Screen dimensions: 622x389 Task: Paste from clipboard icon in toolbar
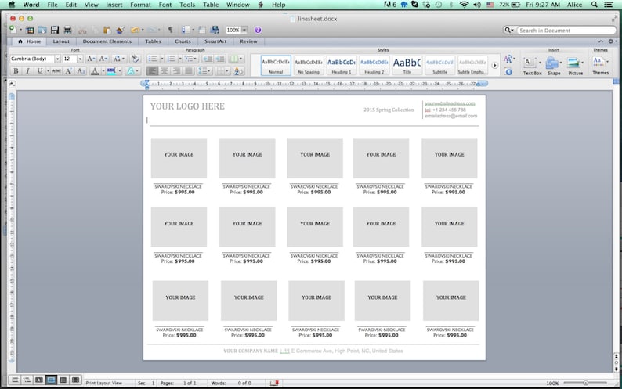point(107,30)
